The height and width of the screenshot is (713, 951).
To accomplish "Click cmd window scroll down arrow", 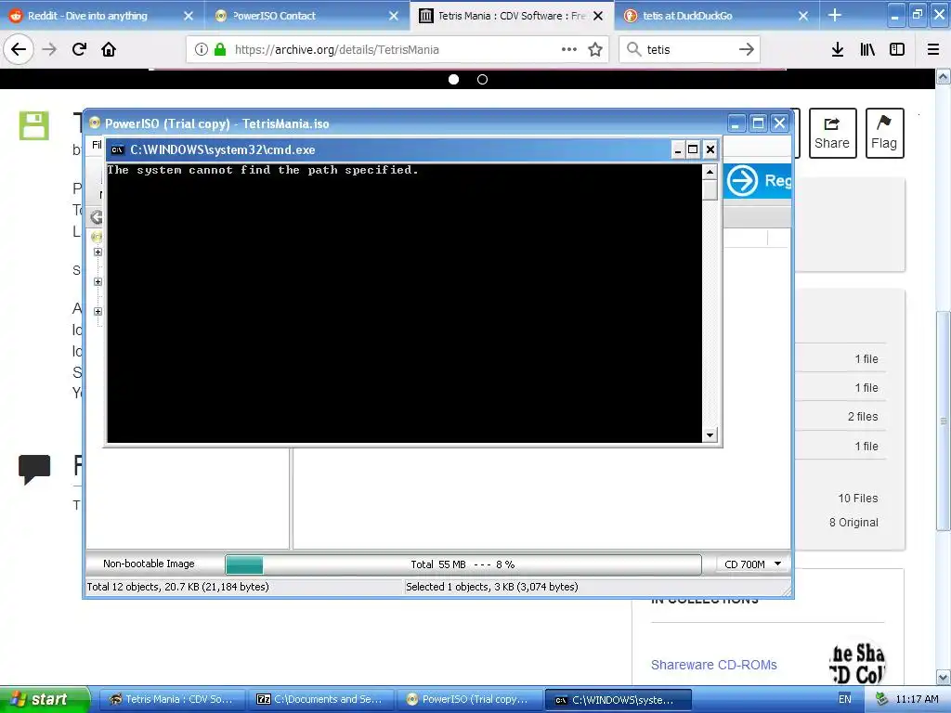I will (x=710, y=434).
